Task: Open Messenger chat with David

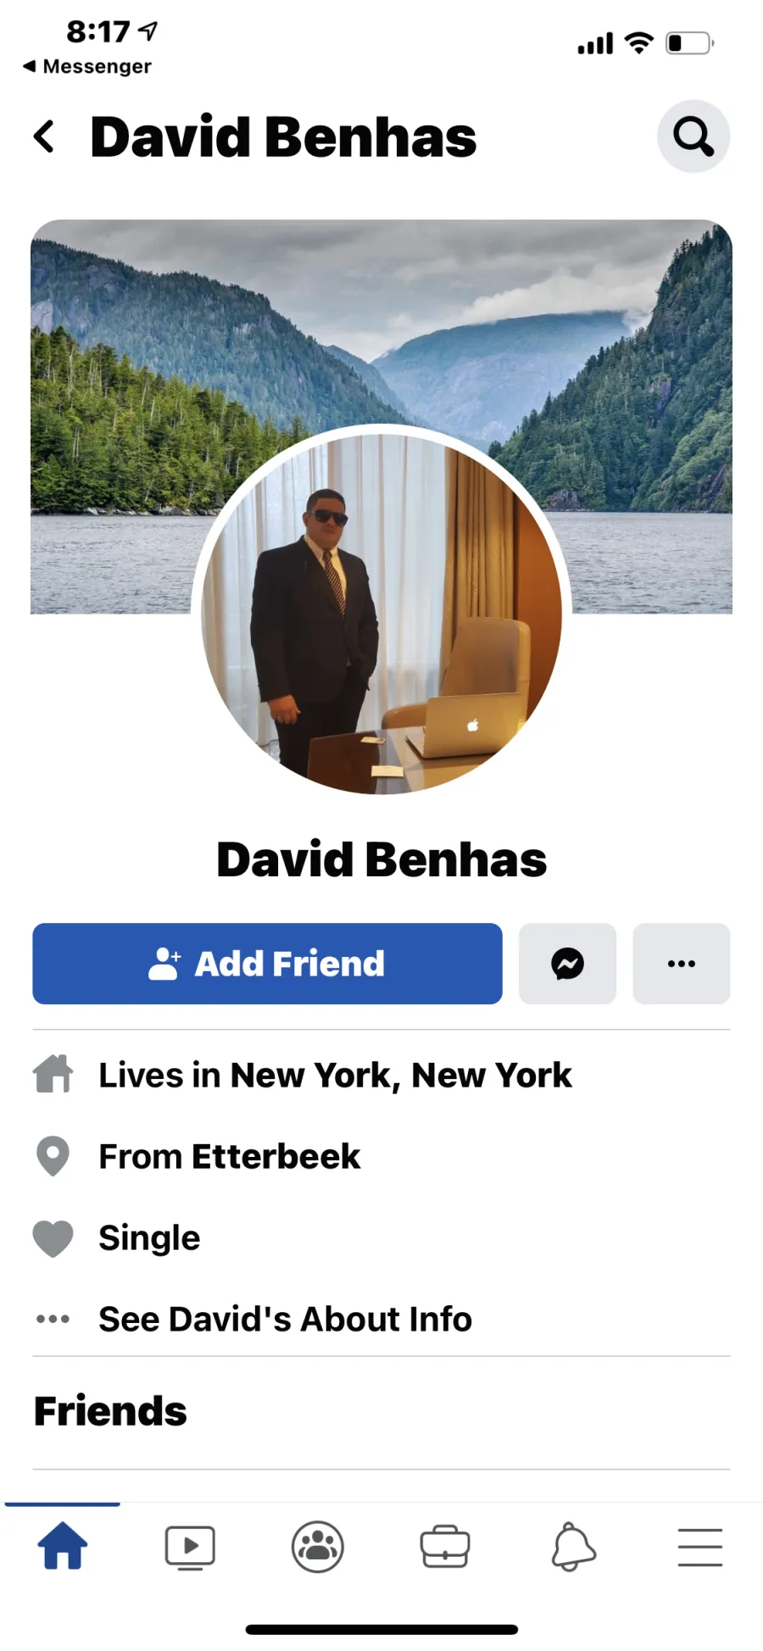Action: tap(567, 964)
